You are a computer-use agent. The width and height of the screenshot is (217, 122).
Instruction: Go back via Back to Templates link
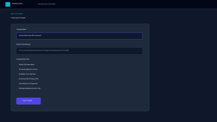coord(17,14)
